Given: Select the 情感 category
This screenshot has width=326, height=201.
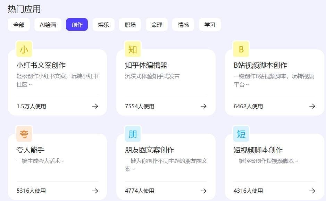Looking at the screenshot, I should click(183, 25).
